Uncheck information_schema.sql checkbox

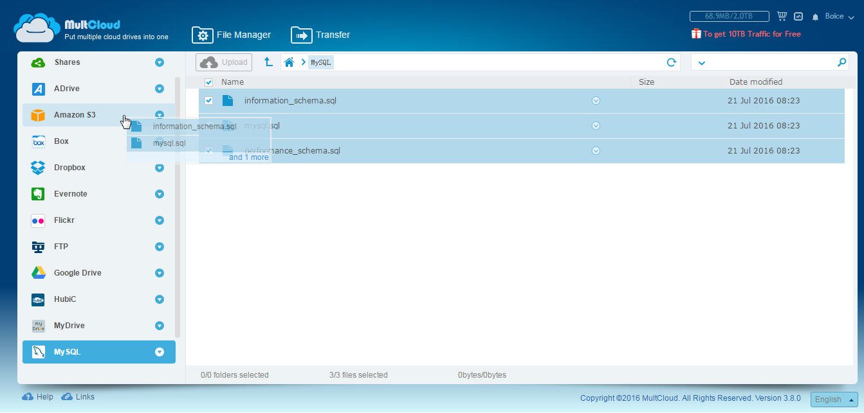208,101
